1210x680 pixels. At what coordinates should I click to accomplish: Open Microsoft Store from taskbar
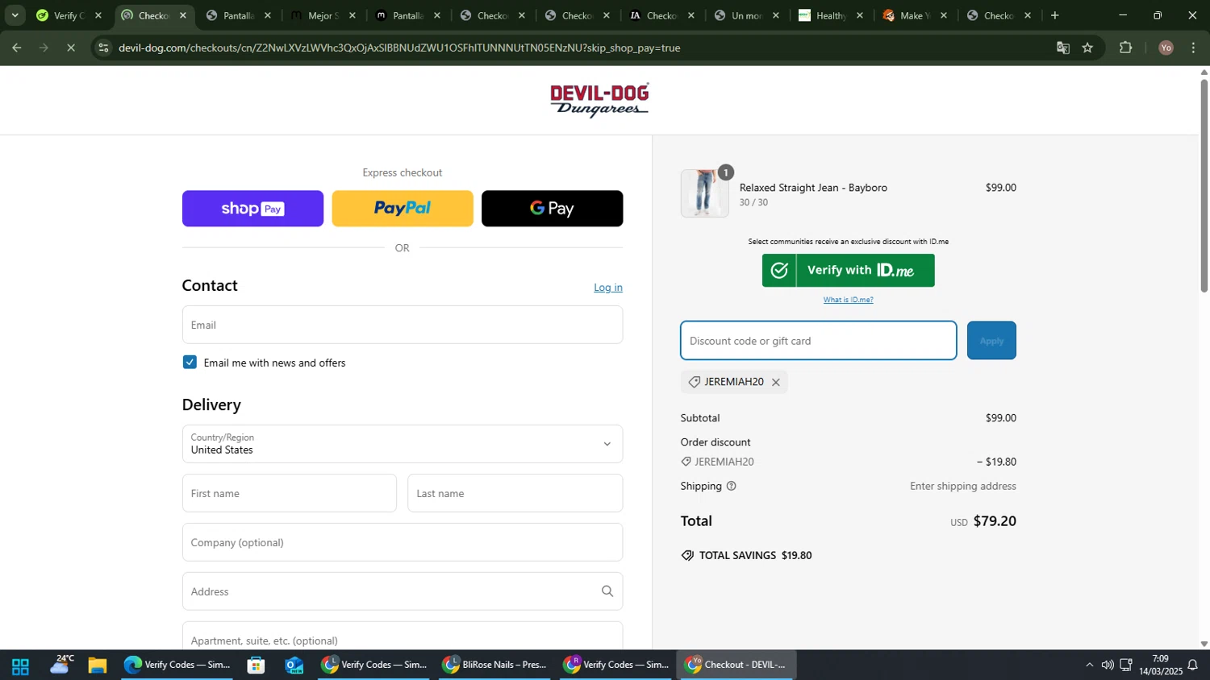click(257, 665)
